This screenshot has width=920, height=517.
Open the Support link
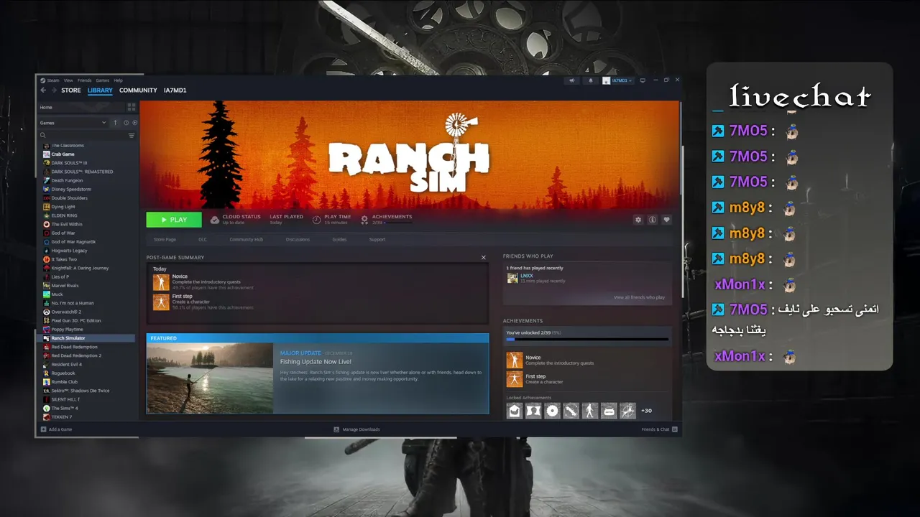click(377, 239)
